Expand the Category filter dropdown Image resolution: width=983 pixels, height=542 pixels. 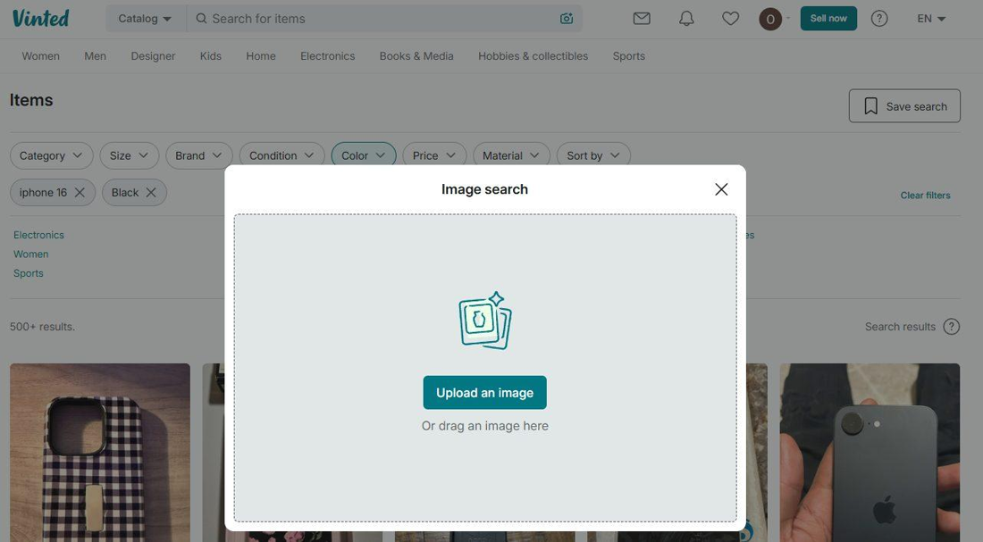(52, 155)
